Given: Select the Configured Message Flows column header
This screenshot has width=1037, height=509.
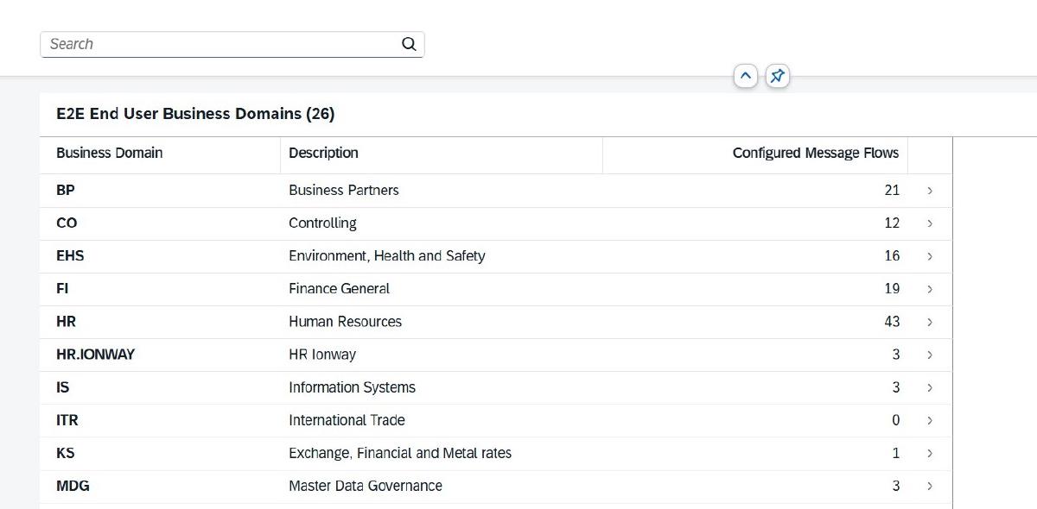Looking at the screenshot, I should point(815,154).
